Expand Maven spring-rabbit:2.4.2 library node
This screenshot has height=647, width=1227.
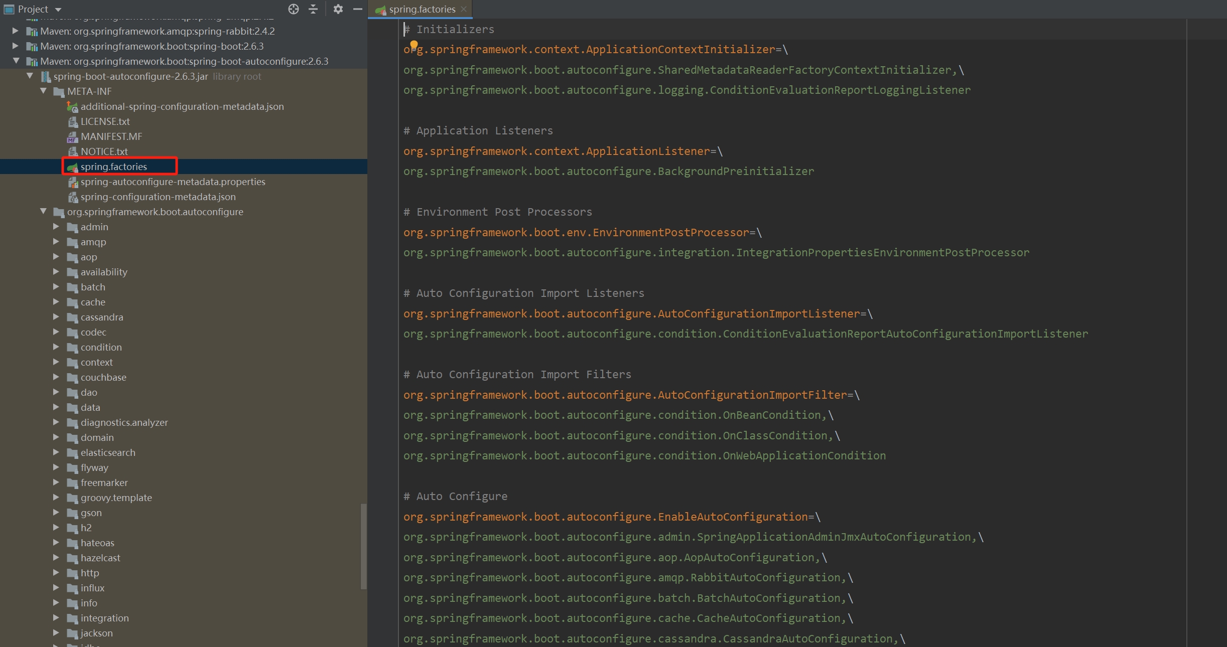pyautogui.click(x=16, y=31)
